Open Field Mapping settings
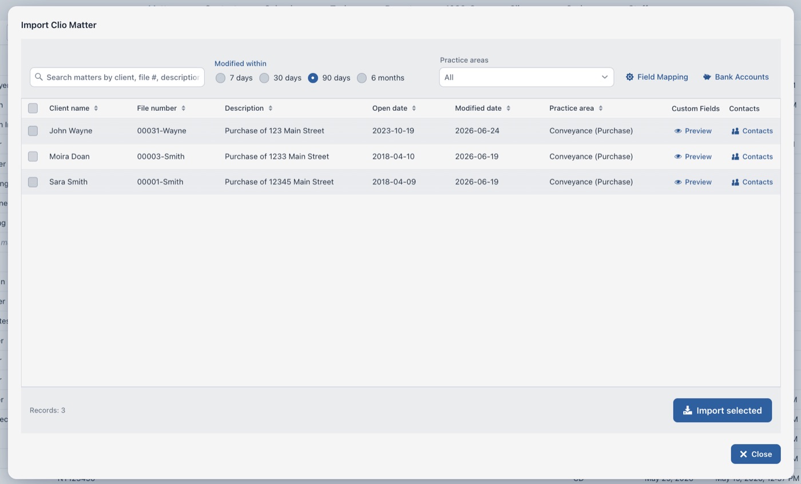This screenshot has width=801, height=484. tap(657, 77)
